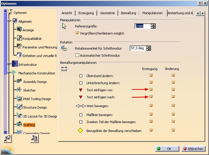Toggle Vergrößern/Verkleinern möglich checkbox
The width and height of the screenshot is (209, 155).
click(77, 33)
